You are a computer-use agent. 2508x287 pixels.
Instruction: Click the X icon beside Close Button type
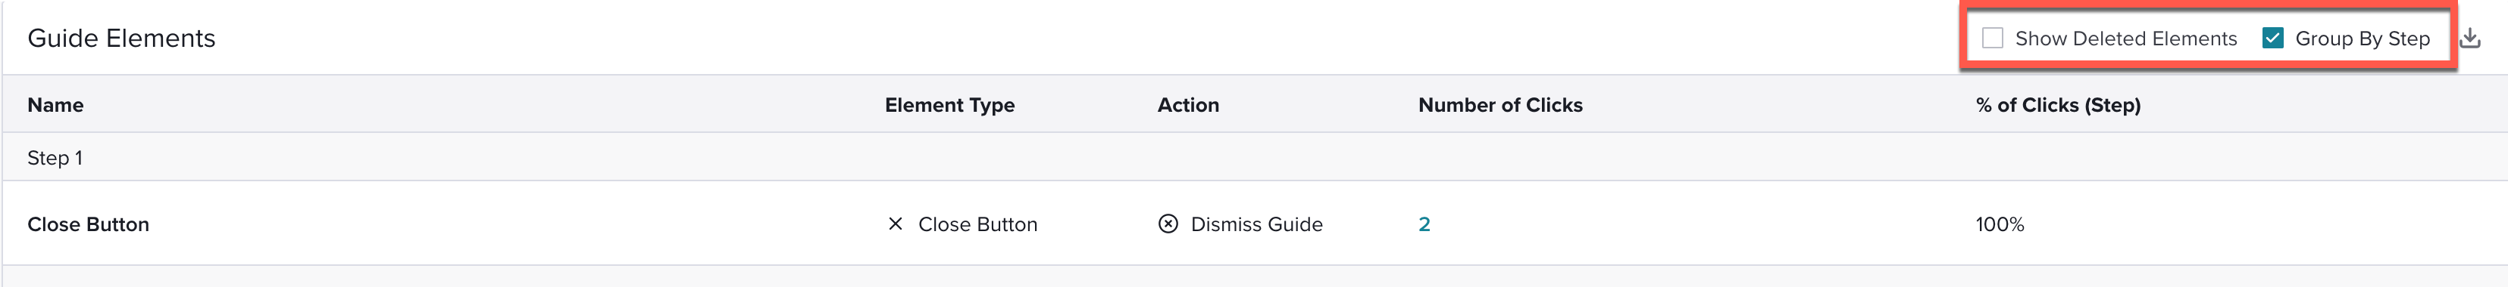click(x=895, y=224)
